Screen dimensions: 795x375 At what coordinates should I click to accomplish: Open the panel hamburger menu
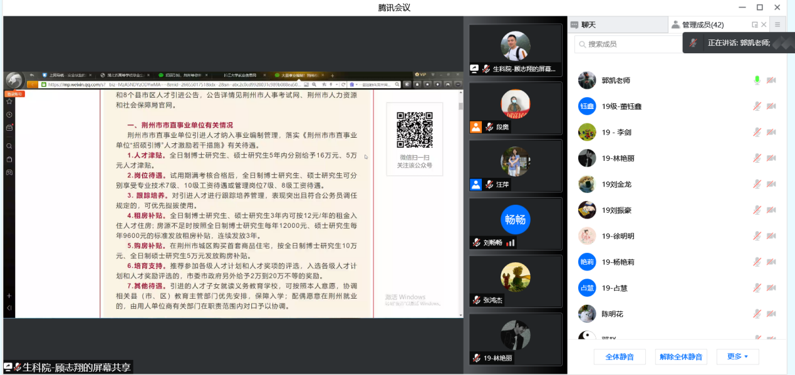pyautogui.click(x=777, y=25)
